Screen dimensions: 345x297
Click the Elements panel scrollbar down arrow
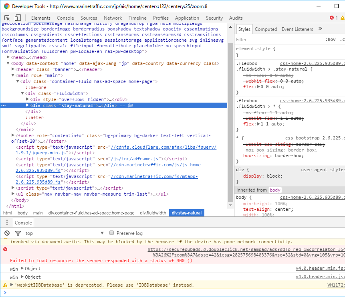(230, 205)
